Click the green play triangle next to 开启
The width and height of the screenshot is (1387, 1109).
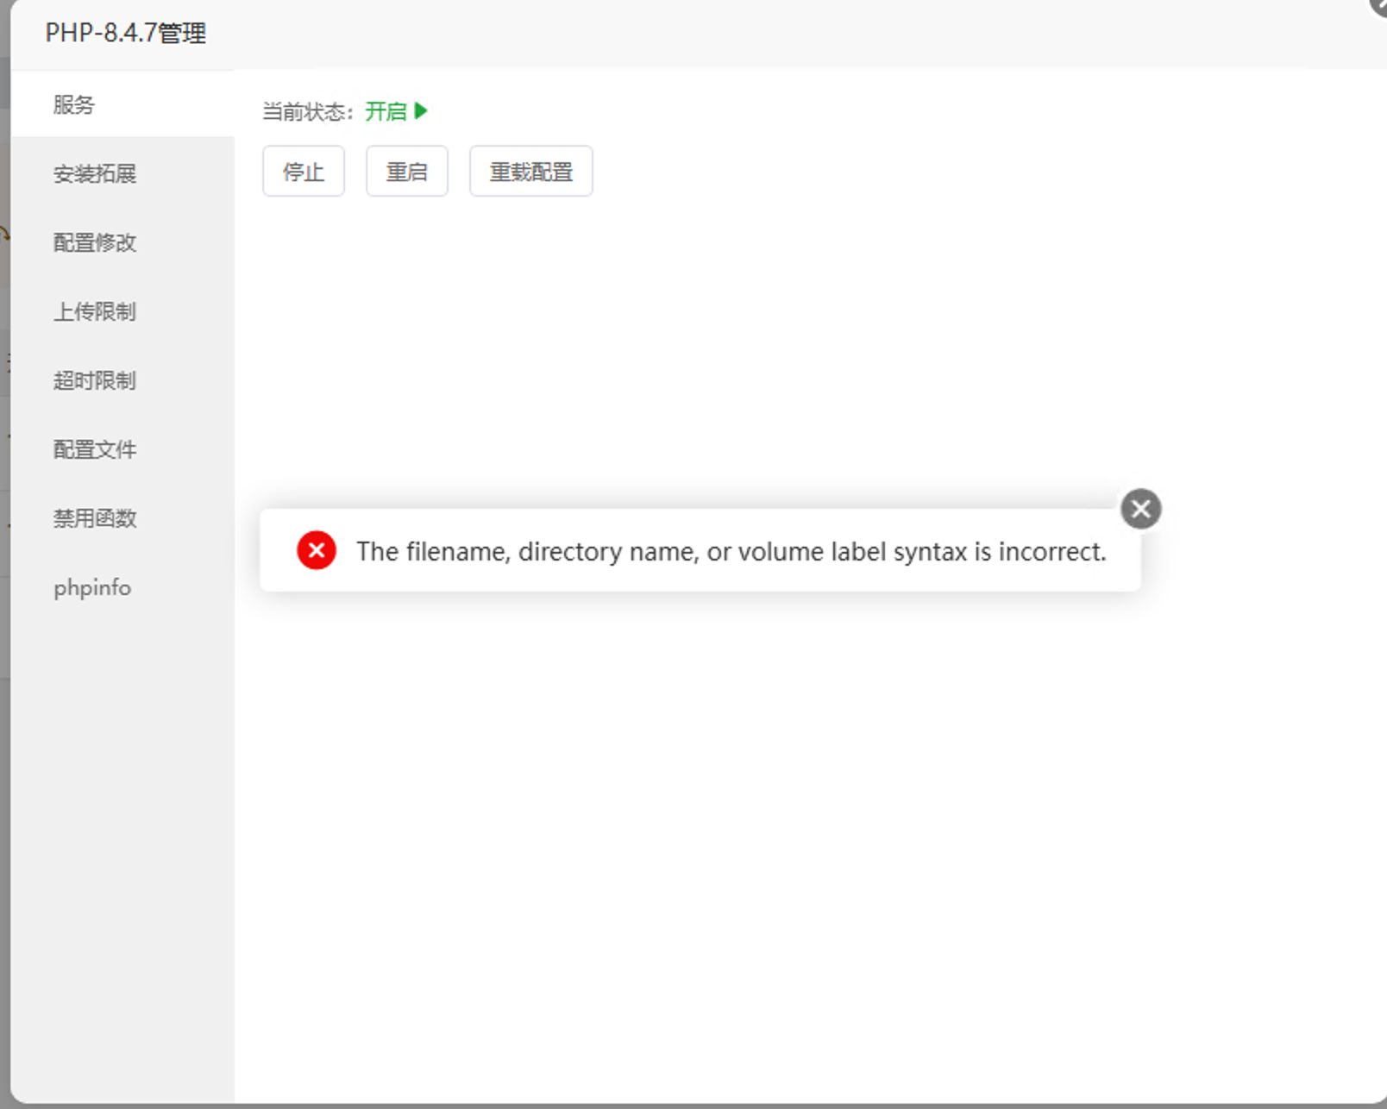click(421, 110)
